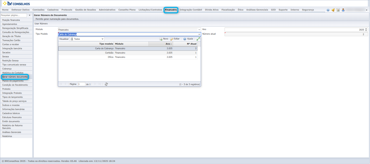Select the Certidão row in the grid

coord(128,53)
